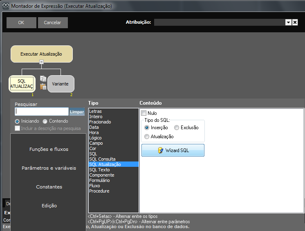Image resolution: width=305 pixels, height=231 pixels.
Task: Select the SQL ATUALIZAÇ parameter node
Action: coord(22,84)
